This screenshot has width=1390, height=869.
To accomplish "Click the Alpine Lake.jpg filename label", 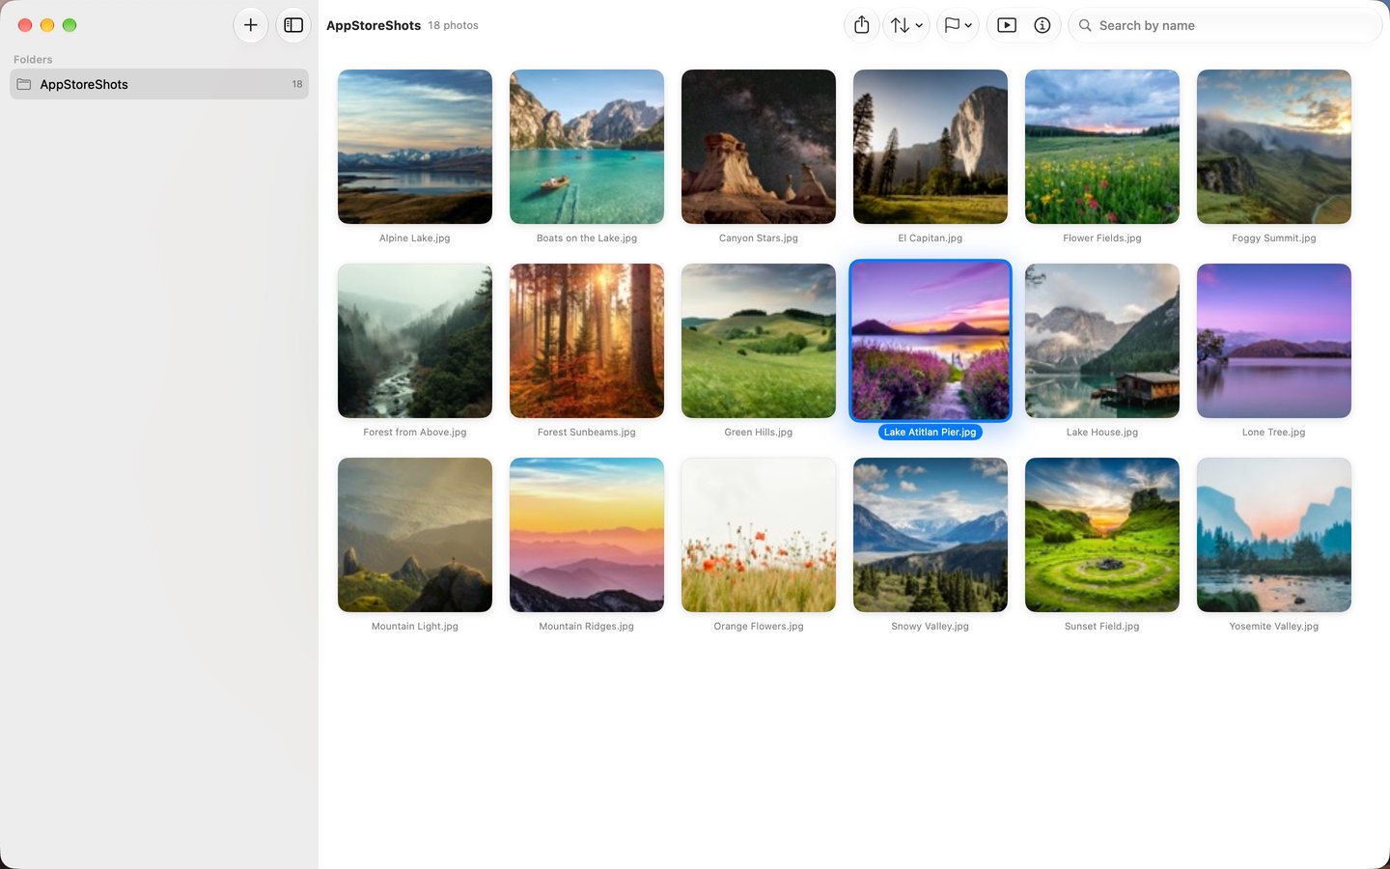I will (x=415, y=238).
